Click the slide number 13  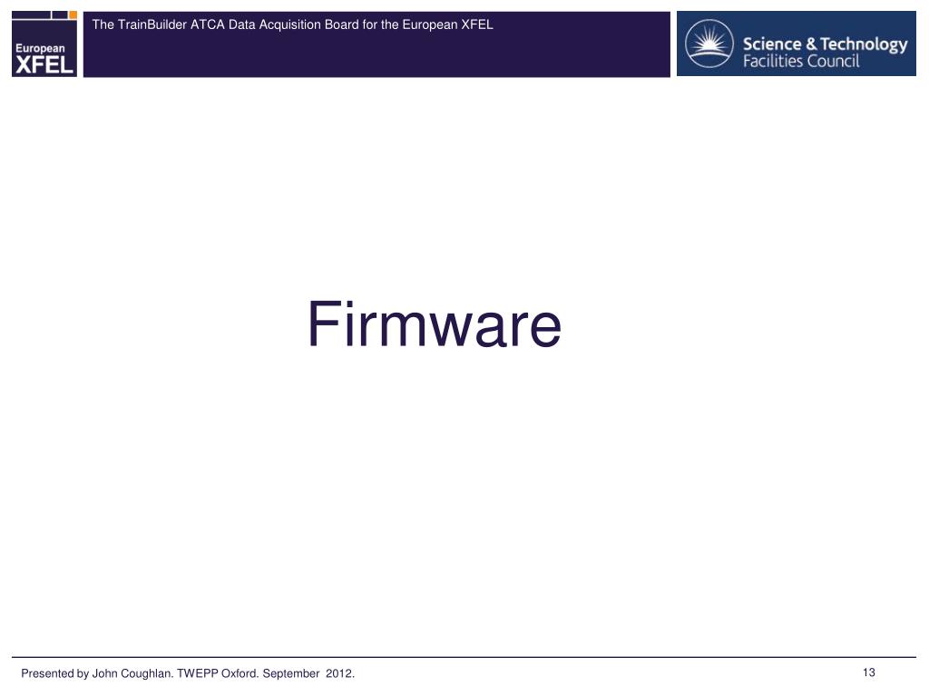point(868,672)
